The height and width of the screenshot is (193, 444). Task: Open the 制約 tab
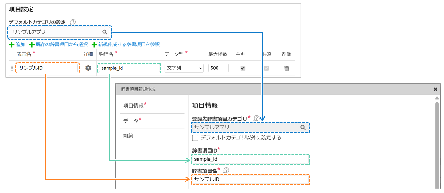point(128,136)
